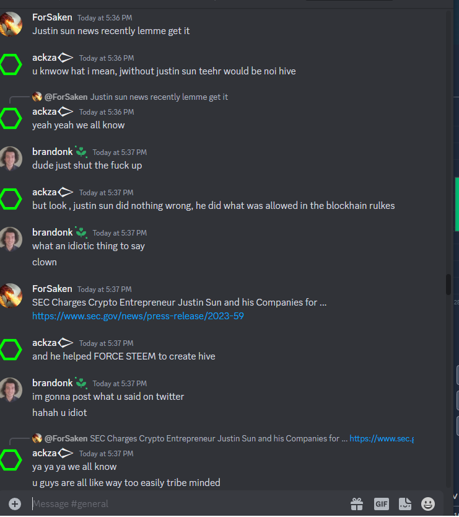
Task: Click the chat scrollbar thumb
Action: tap(448, 284)
